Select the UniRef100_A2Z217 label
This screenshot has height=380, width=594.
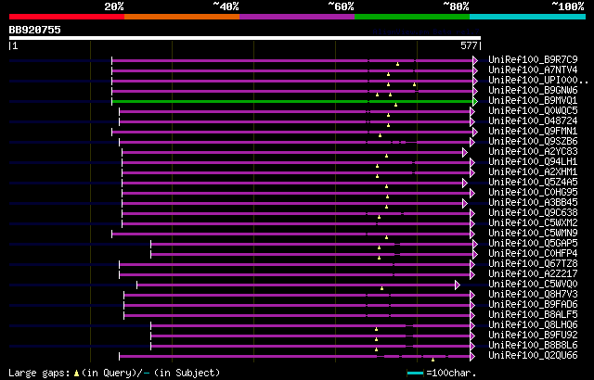pyautogui.click(x=533, y=274)
